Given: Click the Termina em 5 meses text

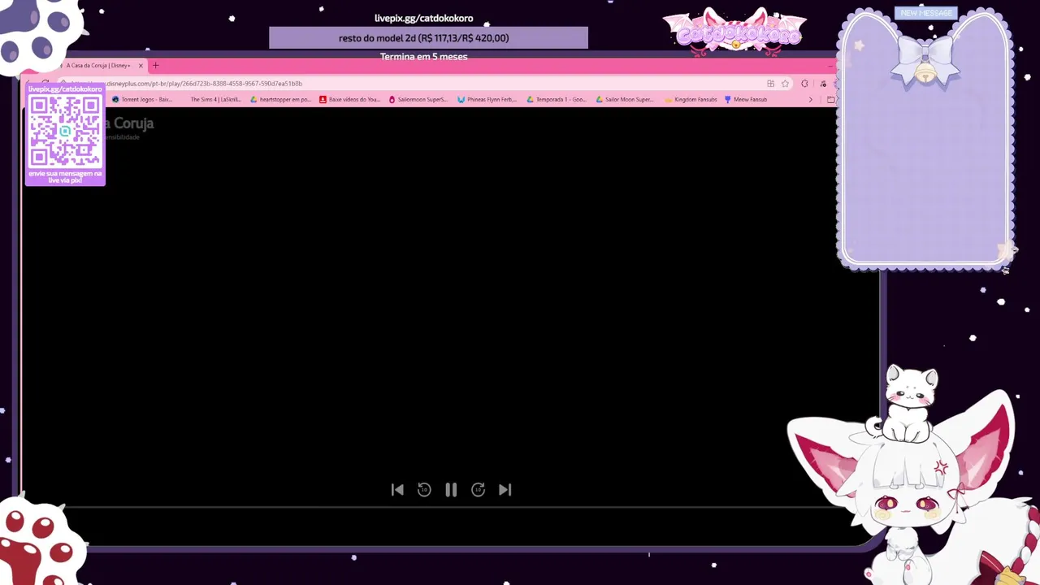Looking at the screenshot, I should tap(423, 57).
